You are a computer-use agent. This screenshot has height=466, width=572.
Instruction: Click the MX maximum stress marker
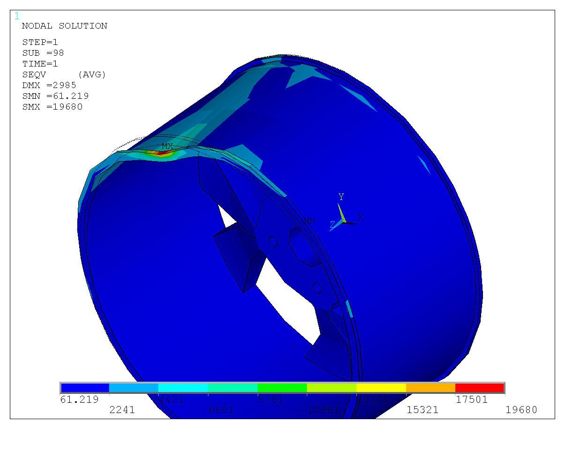(167, 147)
